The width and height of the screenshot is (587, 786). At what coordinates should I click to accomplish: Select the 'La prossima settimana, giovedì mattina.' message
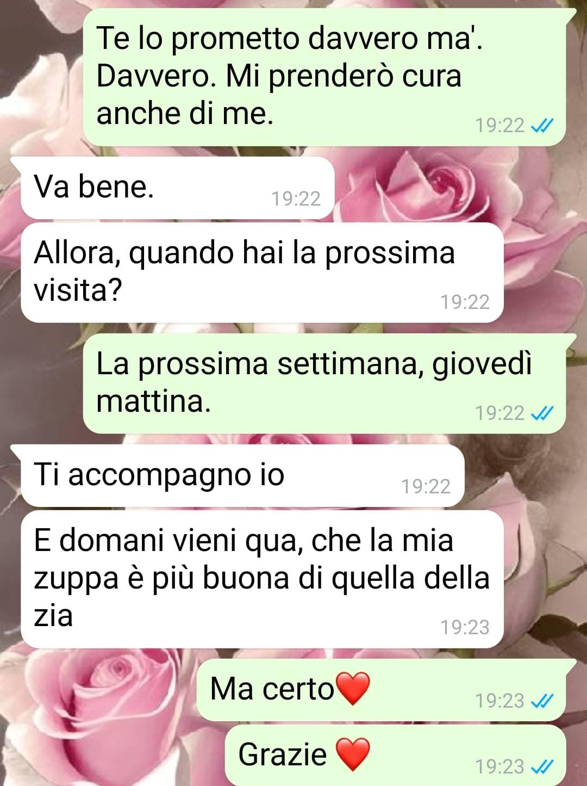coord(324,383)
